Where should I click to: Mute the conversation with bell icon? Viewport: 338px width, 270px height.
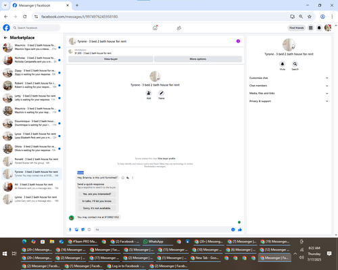283,64
